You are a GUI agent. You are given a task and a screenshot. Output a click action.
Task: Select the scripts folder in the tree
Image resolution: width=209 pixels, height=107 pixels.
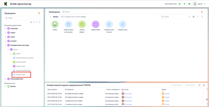coord(13,41)
